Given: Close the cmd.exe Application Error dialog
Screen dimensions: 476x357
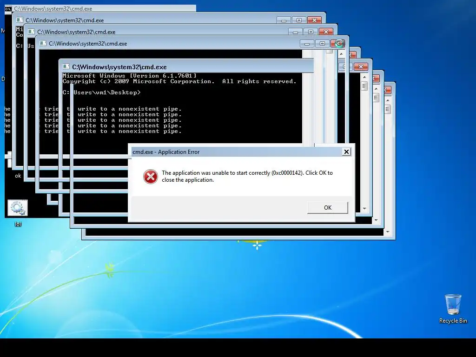Looking at the screenshot, I should click(x=346, y=152).
